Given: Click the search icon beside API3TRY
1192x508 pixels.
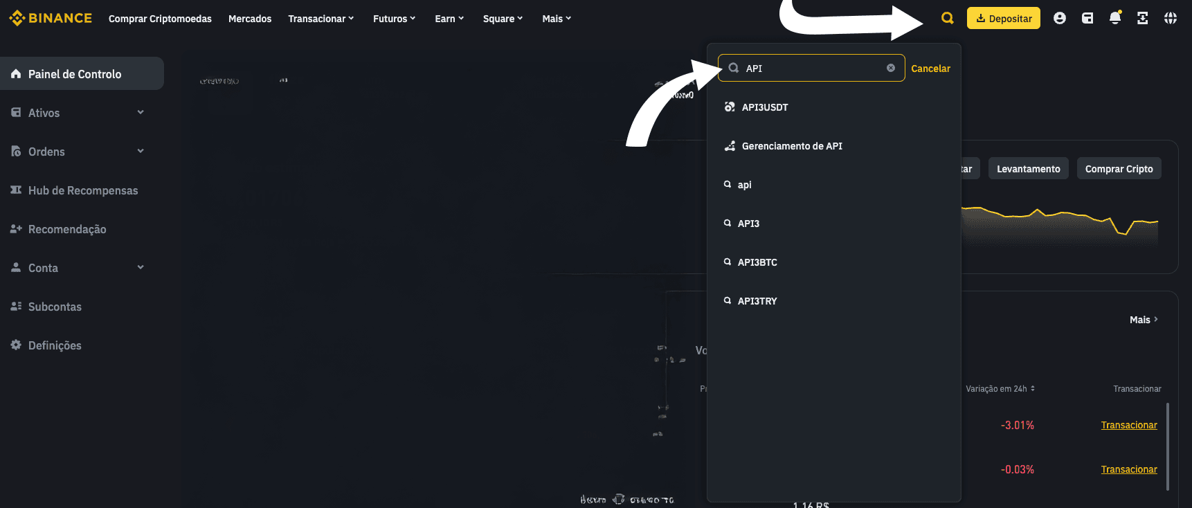Looking at the screenshot, I should [x=728, y=300].
